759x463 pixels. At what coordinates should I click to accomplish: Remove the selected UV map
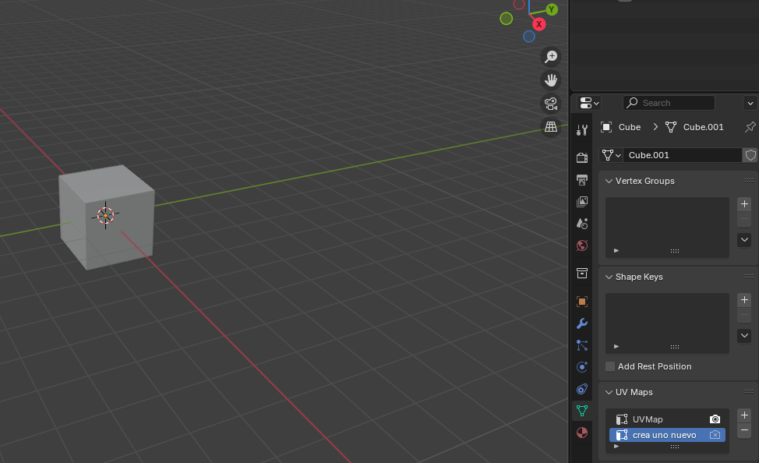[744, 430]
